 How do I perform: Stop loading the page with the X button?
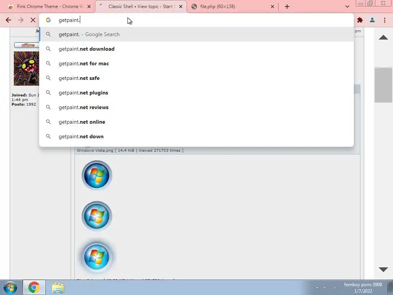click(33, 20)
